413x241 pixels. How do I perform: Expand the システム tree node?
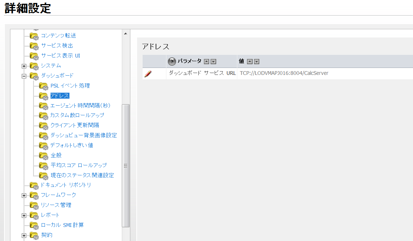[24, 66]
